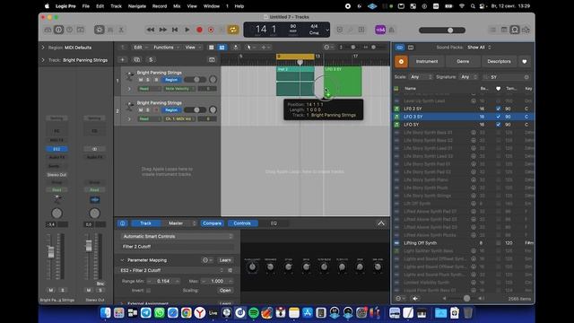Toggle favorite checkbox for LFO 2 SY
This screenshot has height=323, width=574.
pos(498,109)
